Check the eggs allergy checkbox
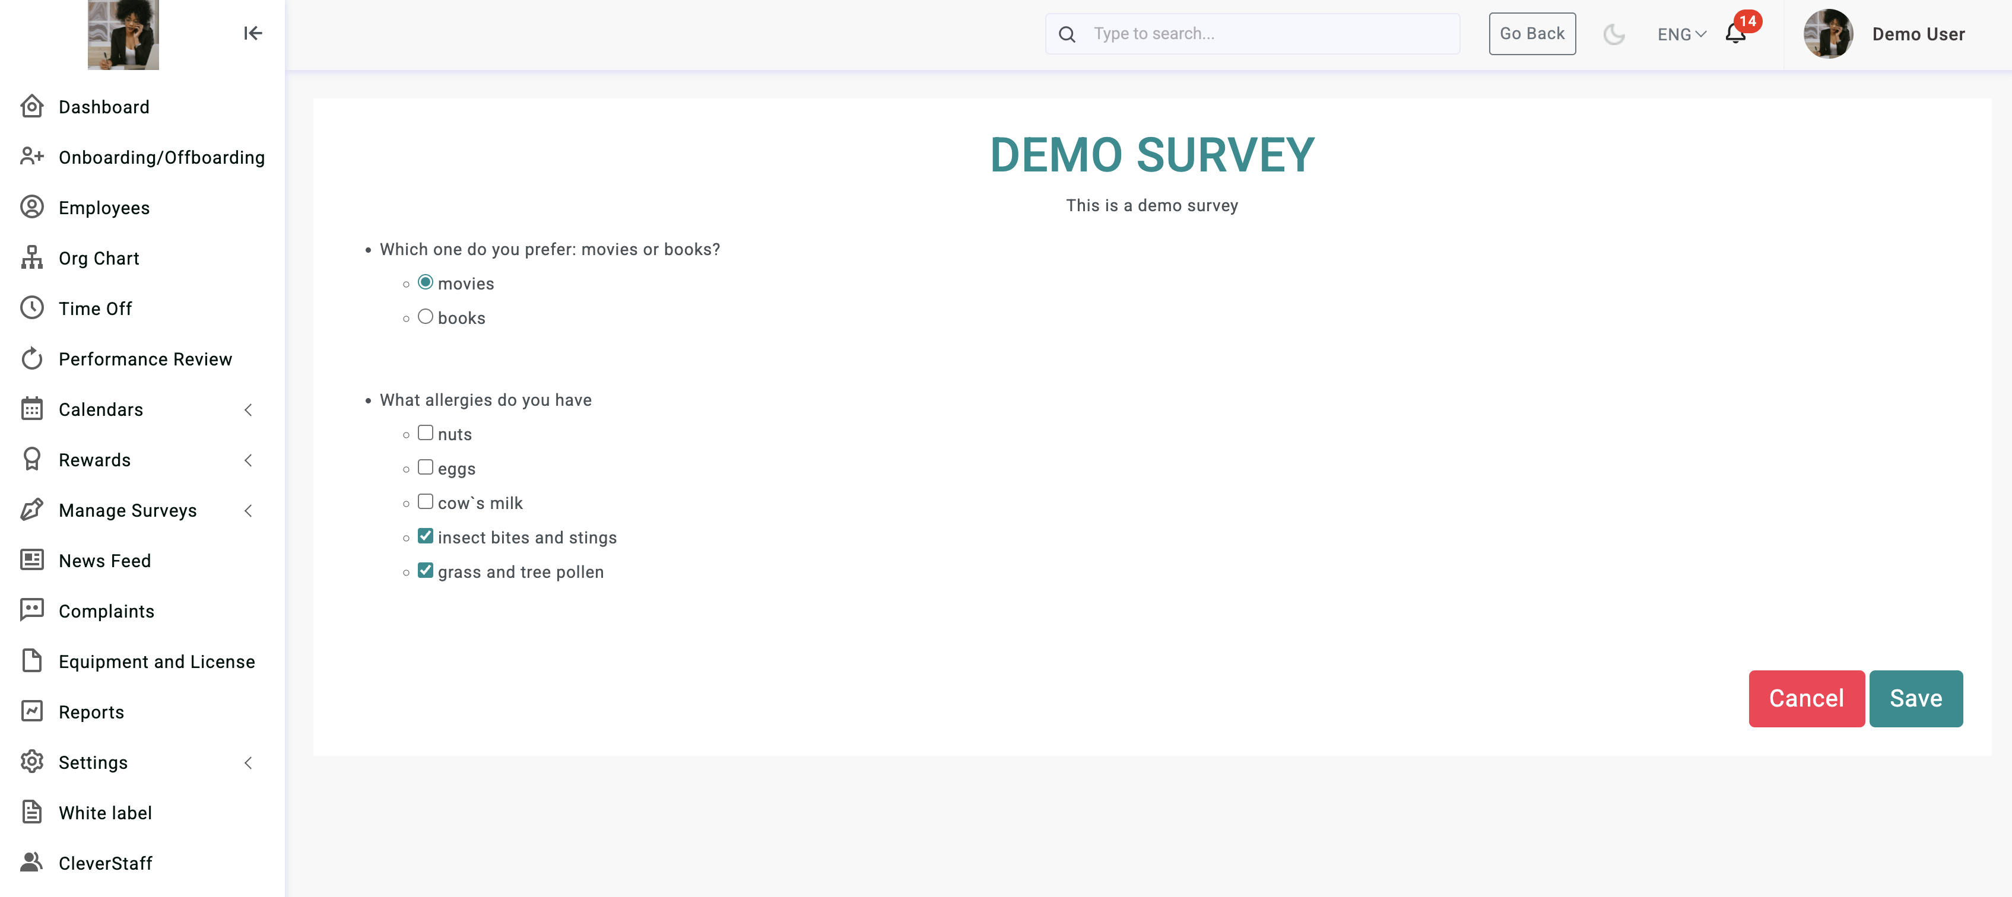2012x897 pixels. 426,467
